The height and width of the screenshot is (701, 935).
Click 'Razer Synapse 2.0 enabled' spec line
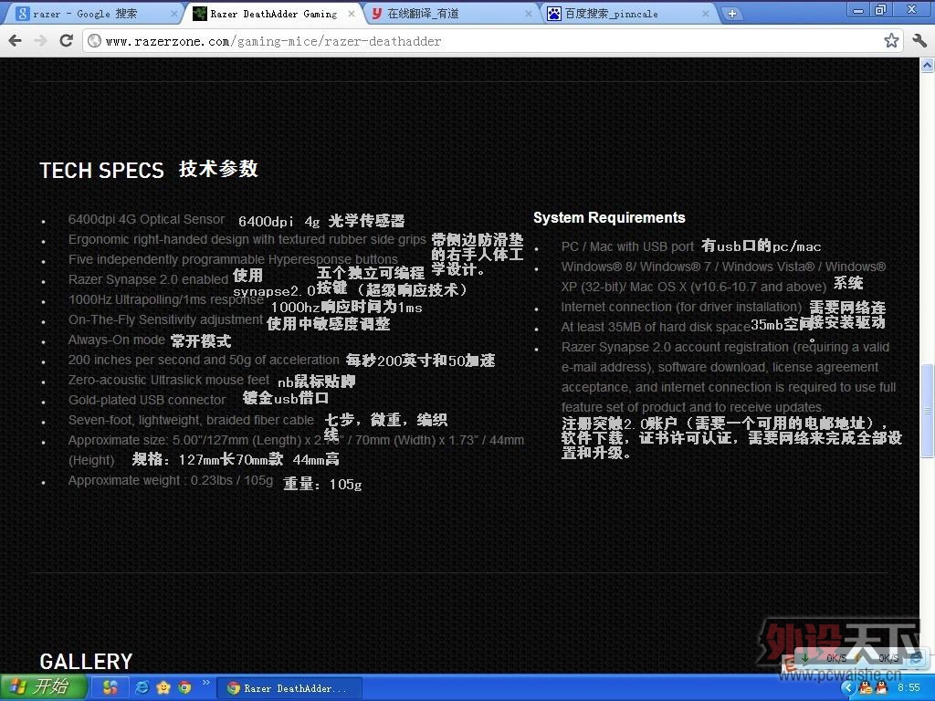coord(148,279)
